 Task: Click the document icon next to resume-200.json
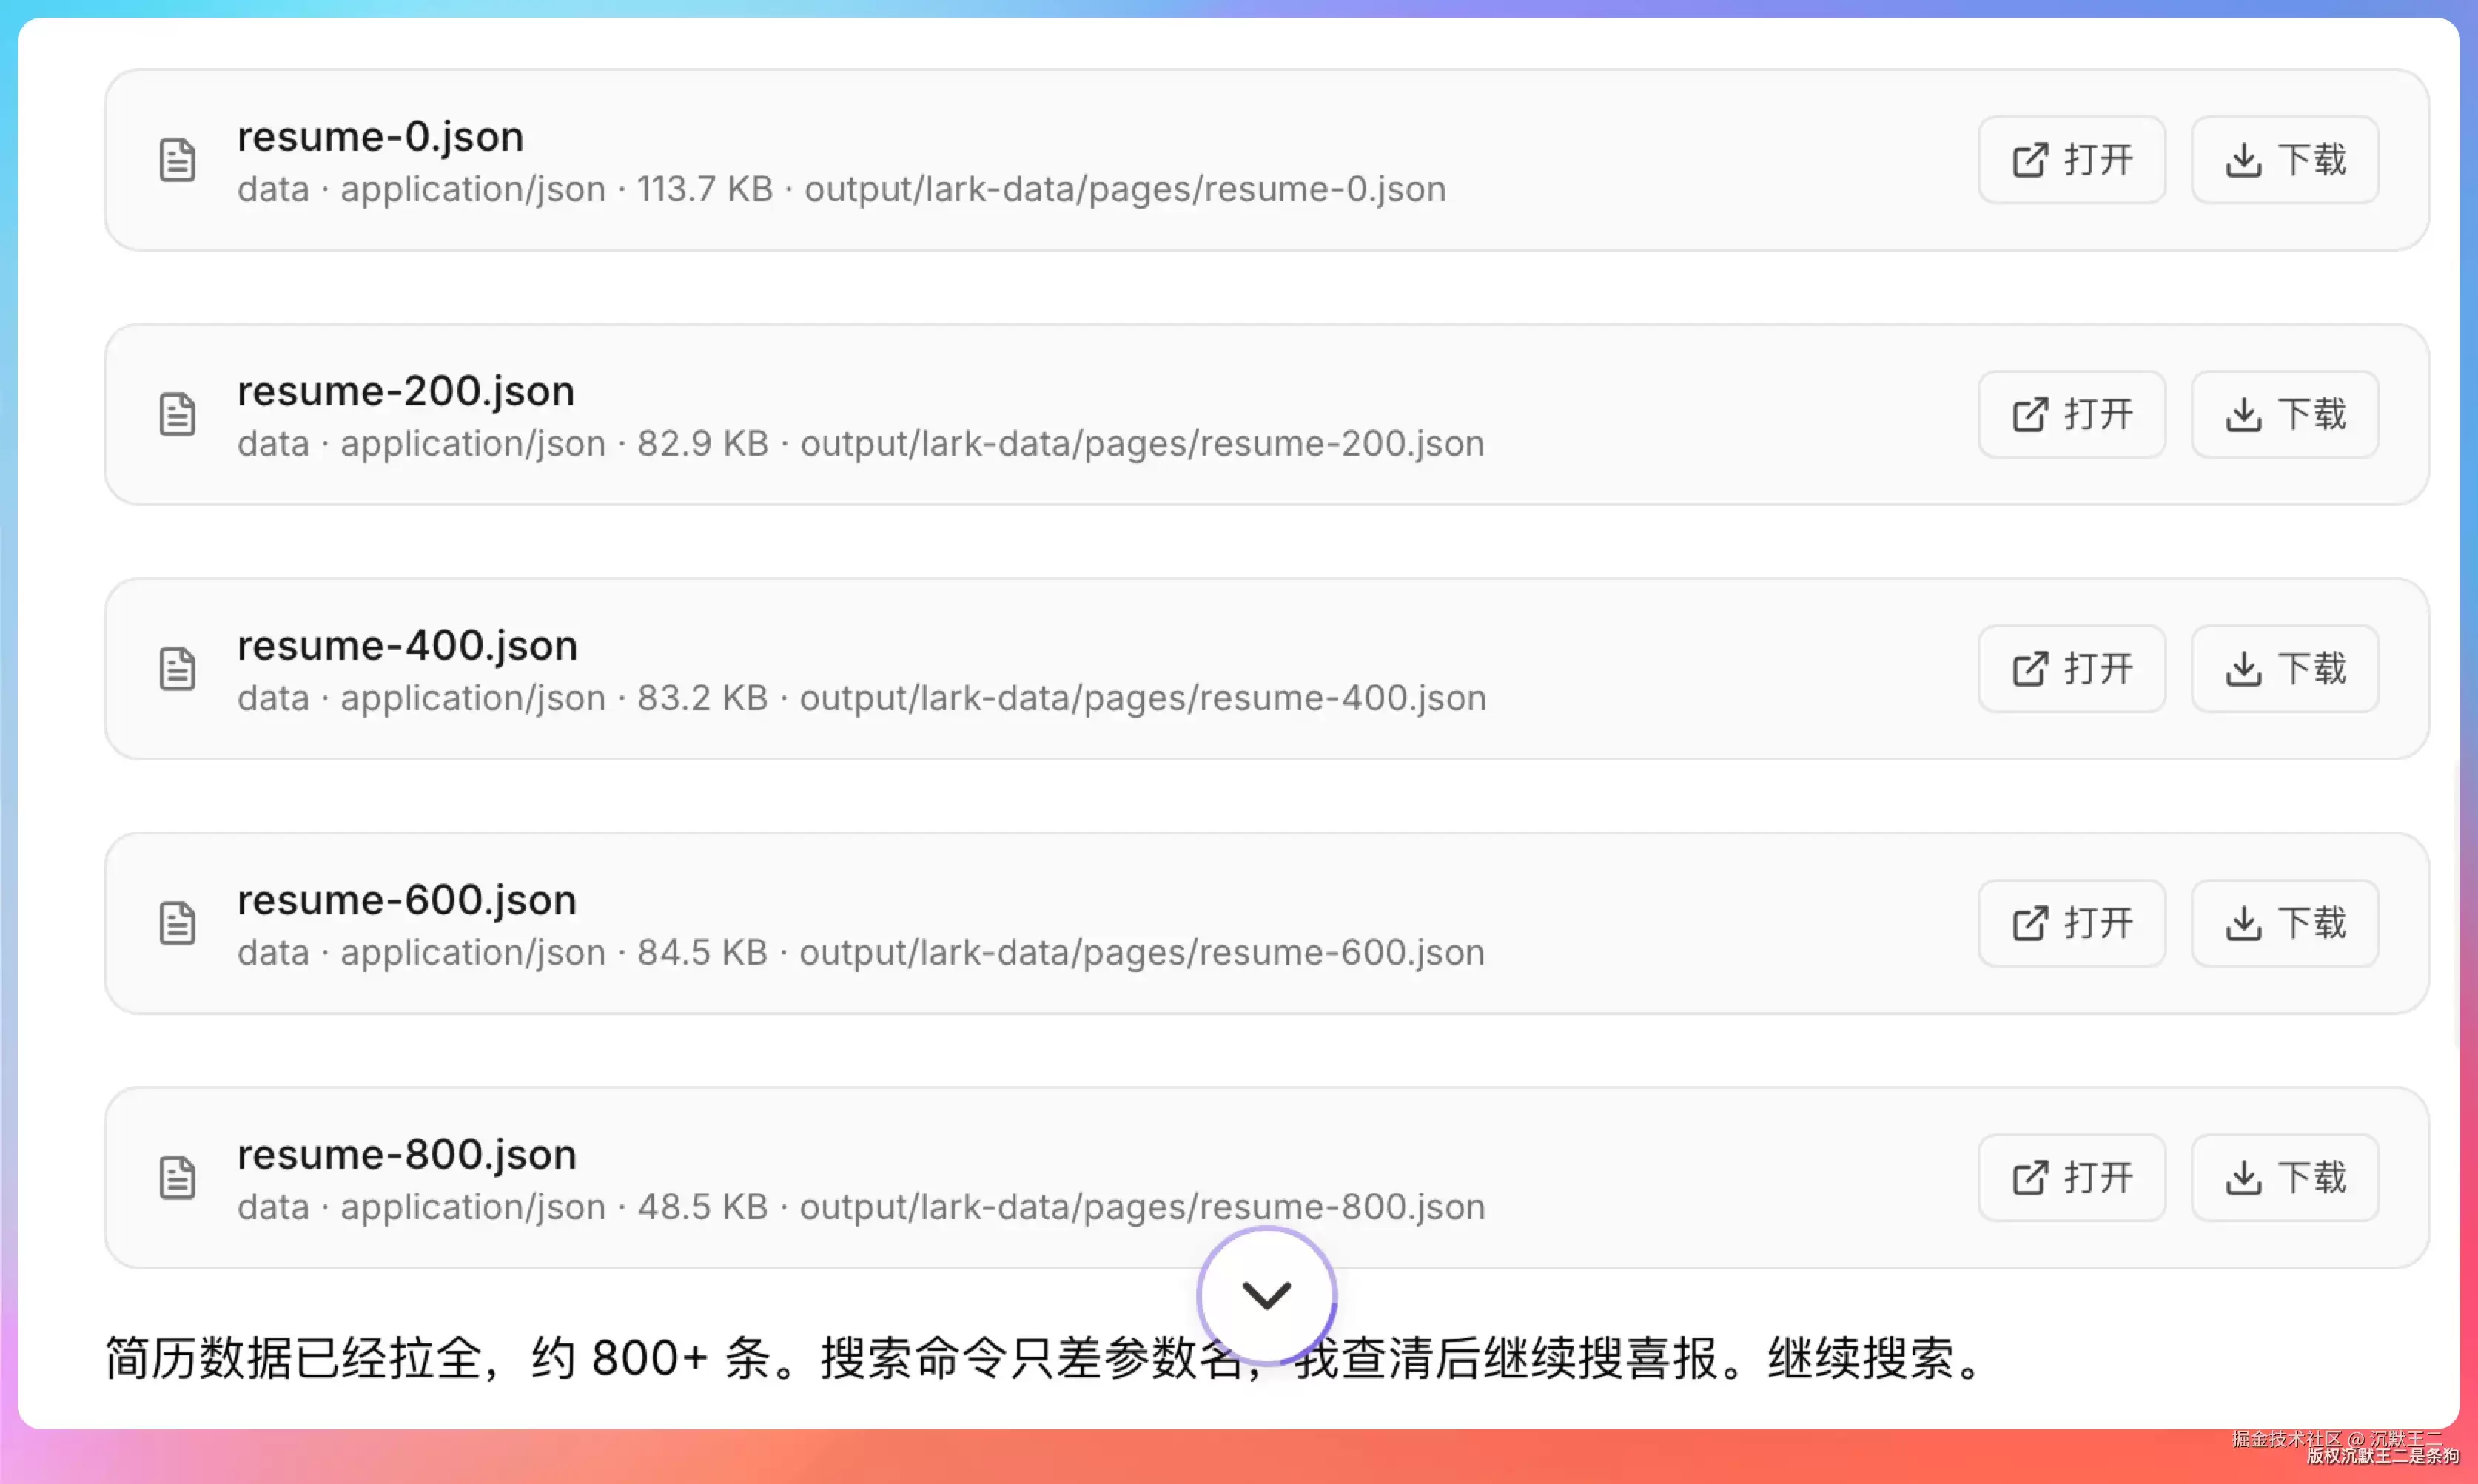point(178,414)
